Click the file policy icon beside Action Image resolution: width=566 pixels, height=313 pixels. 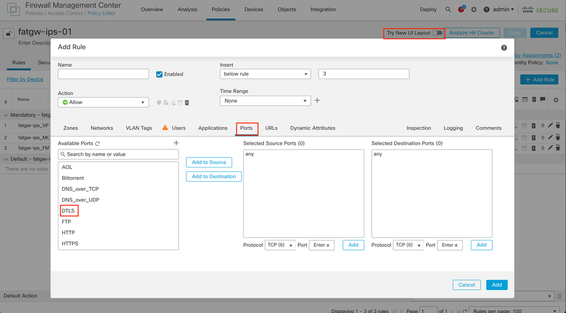[166, 103]
